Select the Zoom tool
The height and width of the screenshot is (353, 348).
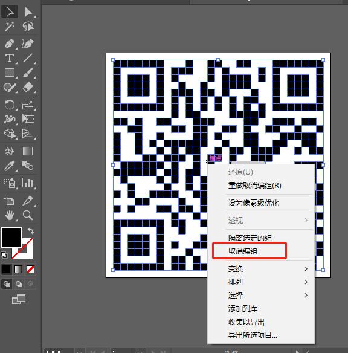click(28, 215)
